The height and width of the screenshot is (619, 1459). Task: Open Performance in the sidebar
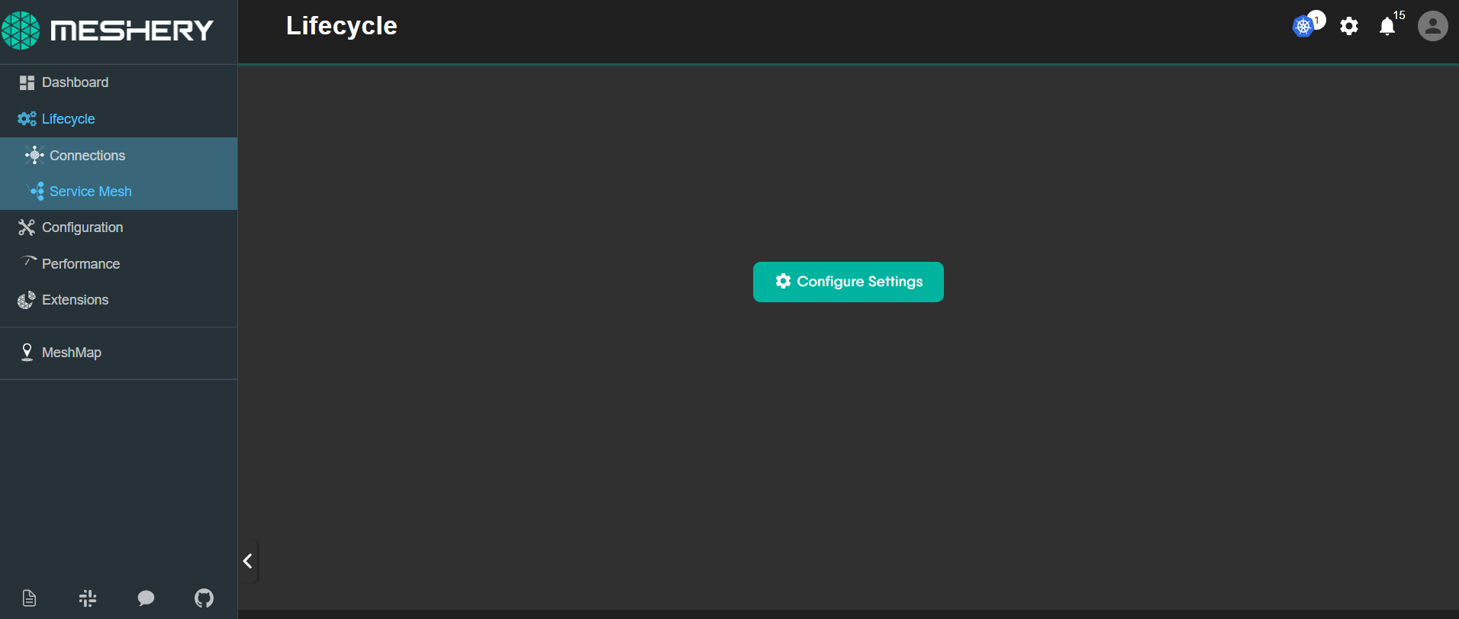click(118, 264)
